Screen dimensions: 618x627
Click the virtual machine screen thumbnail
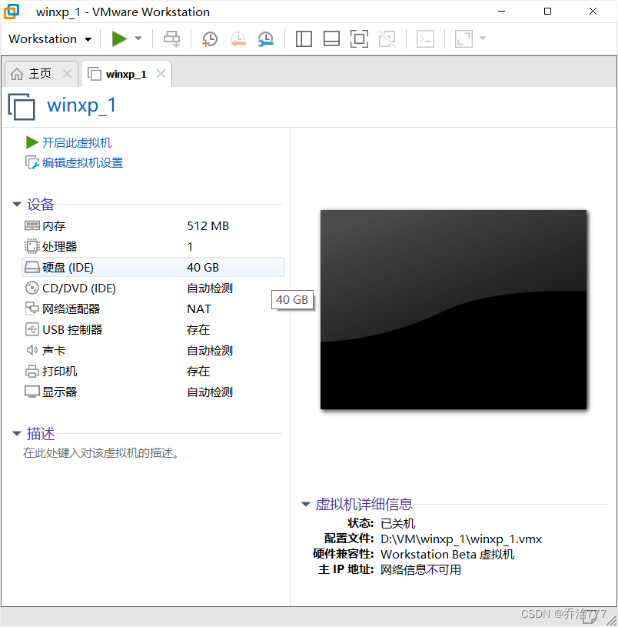point(454,309)
